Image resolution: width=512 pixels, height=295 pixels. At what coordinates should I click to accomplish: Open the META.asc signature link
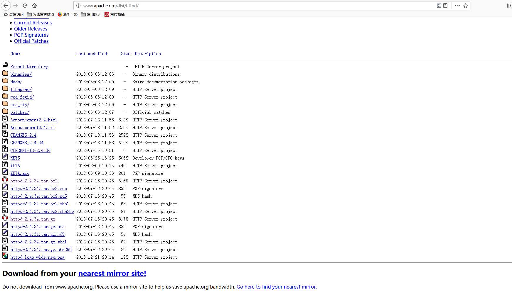[x=20, y=173]
